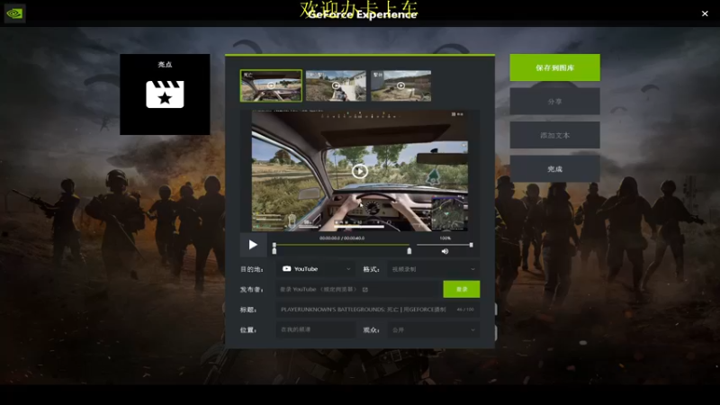Click the 添加文本 add text button
The image size is (720, 405).
point(554,136)
